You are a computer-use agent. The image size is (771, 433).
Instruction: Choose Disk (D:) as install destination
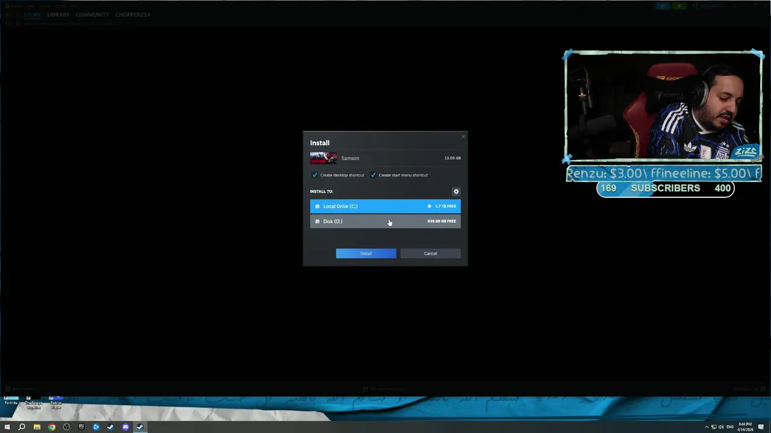[385, 221]
